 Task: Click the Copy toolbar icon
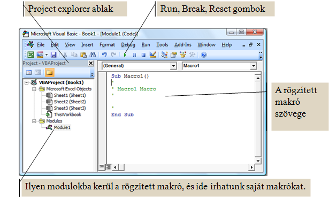(74, 55)
